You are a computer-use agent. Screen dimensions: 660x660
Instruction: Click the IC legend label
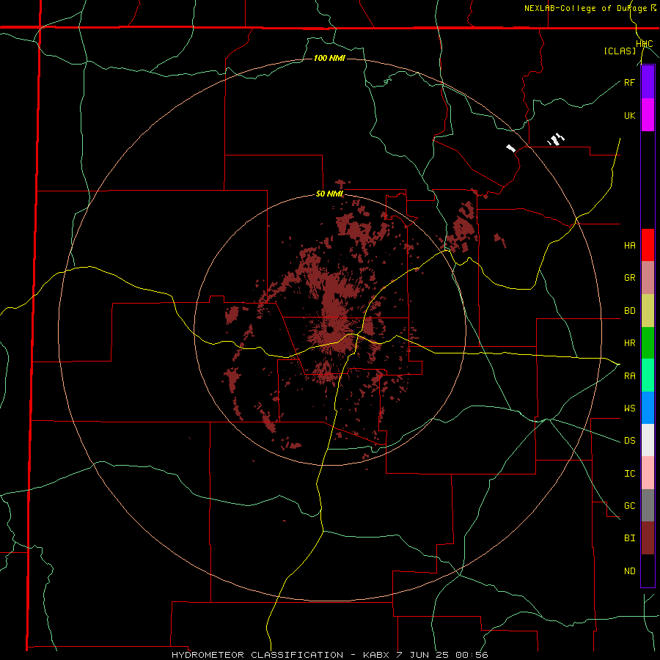click(x=629, y=474)
